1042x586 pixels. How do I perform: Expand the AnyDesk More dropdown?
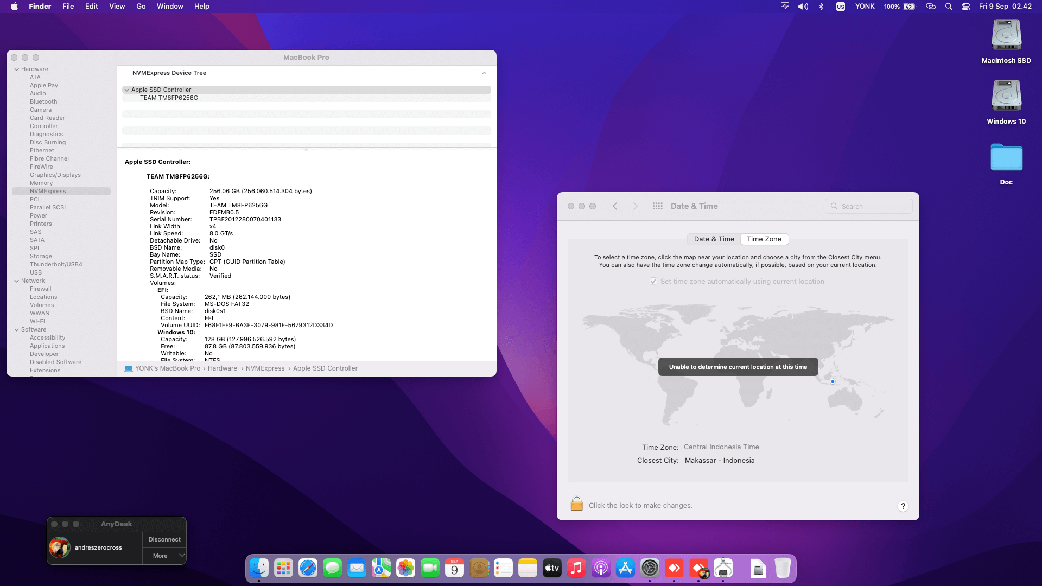(164, 556)
